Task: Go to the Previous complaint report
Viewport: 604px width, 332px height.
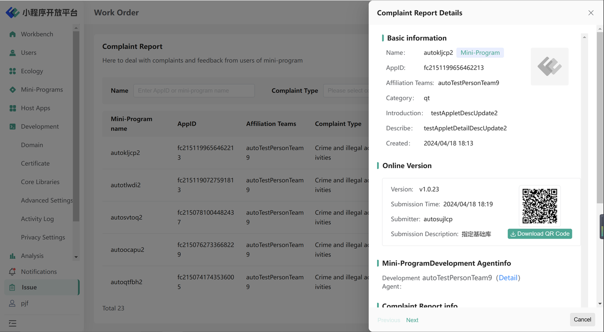Action: (x=389, y=320)
